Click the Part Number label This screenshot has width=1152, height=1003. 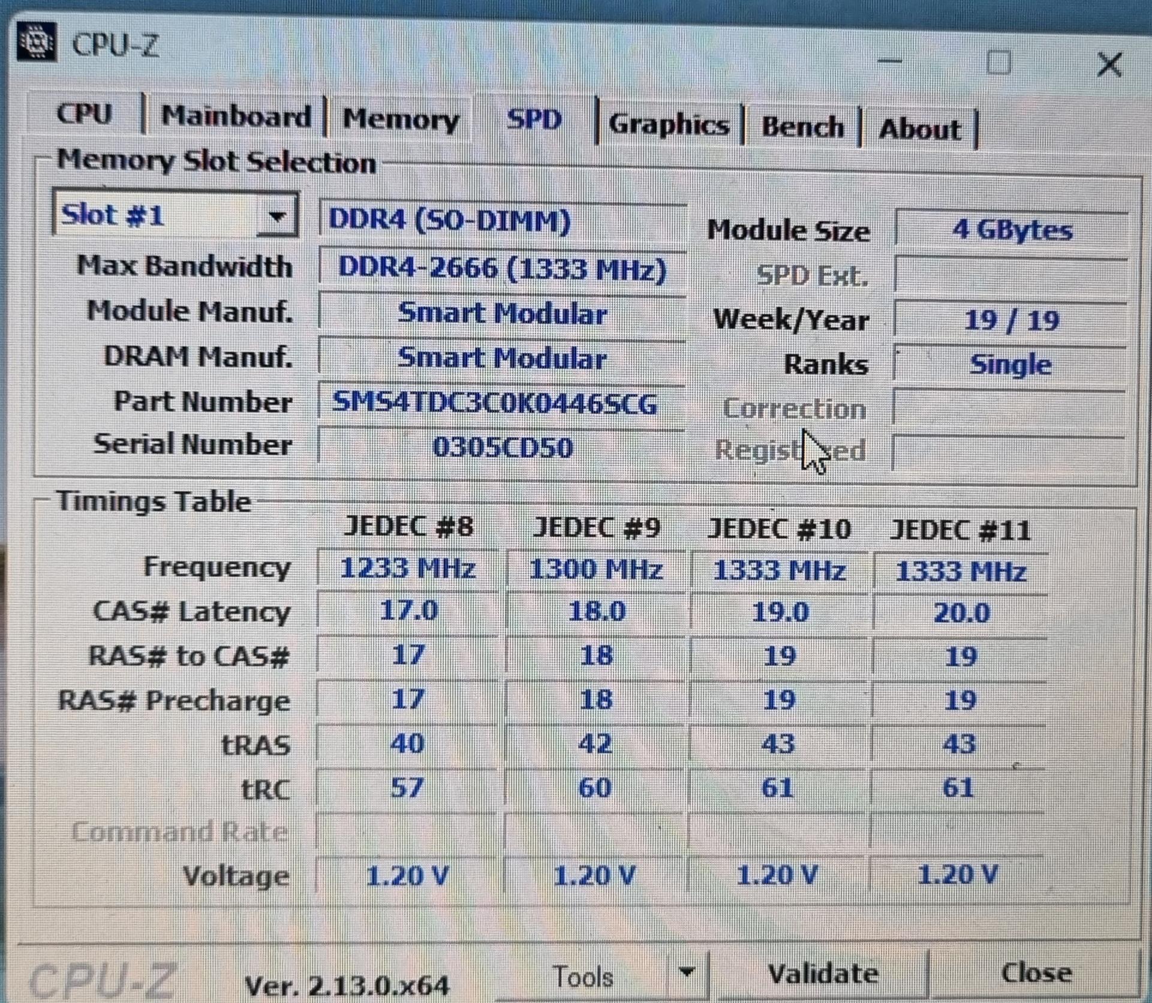tap(203, 401)
